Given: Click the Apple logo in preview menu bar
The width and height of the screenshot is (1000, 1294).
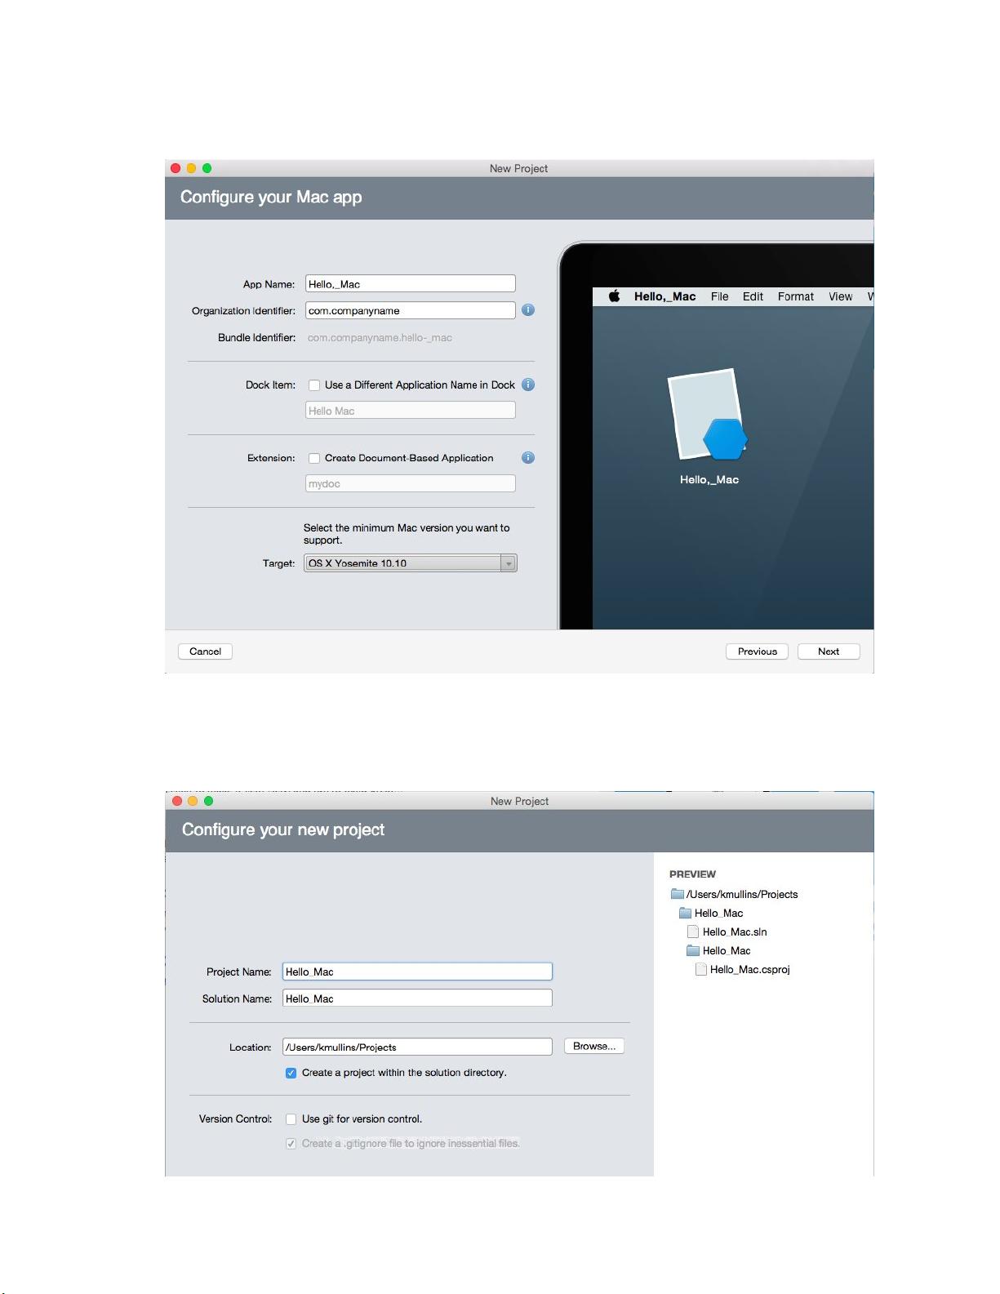Looking at the screenshot, I should 614,296.
